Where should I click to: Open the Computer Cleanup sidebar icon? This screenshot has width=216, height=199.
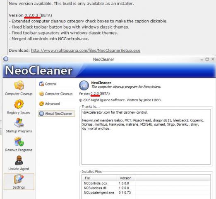19,85
